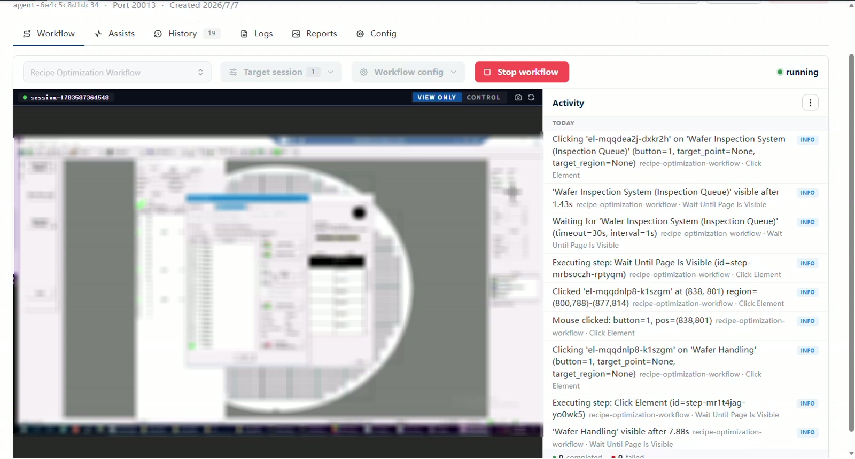This screenshot has width=855, height=459.
Task: Click the 'visible after 1.43s' activity entry
Action: click(686, 198)
